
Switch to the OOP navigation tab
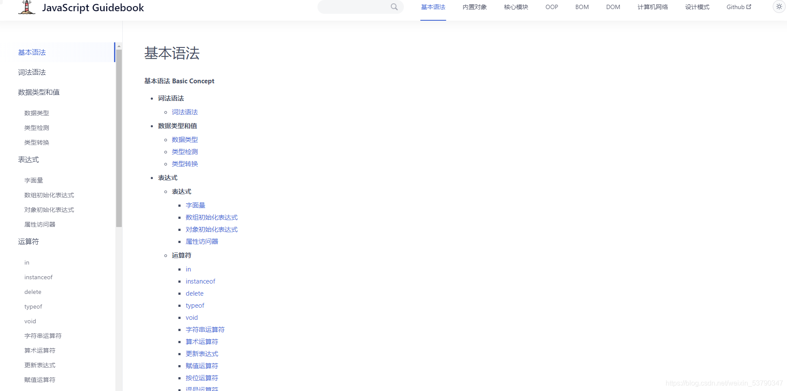tap(552, 7)
